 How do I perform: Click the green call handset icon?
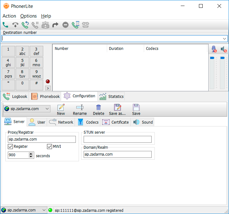click(5, 25)
